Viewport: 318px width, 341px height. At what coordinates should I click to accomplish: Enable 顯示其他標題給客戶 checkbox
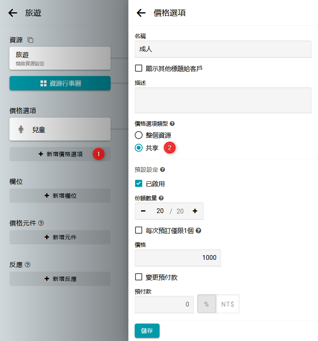[x=139, y=68]
